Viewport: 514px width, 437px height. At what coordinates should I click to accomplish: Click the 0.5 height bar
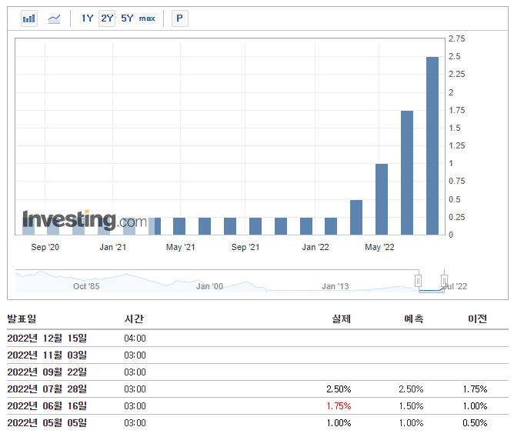click(356, 218)
